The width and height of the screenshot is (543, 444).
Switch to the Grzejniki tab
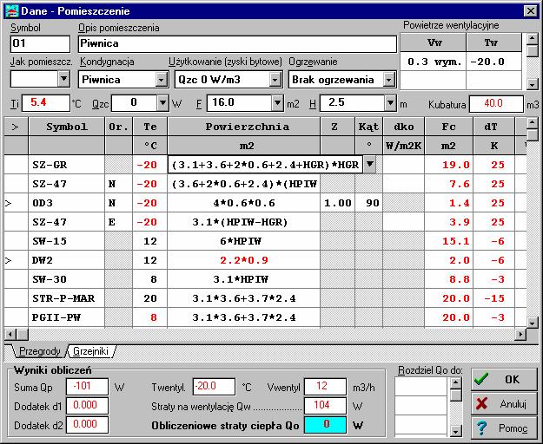90,351
